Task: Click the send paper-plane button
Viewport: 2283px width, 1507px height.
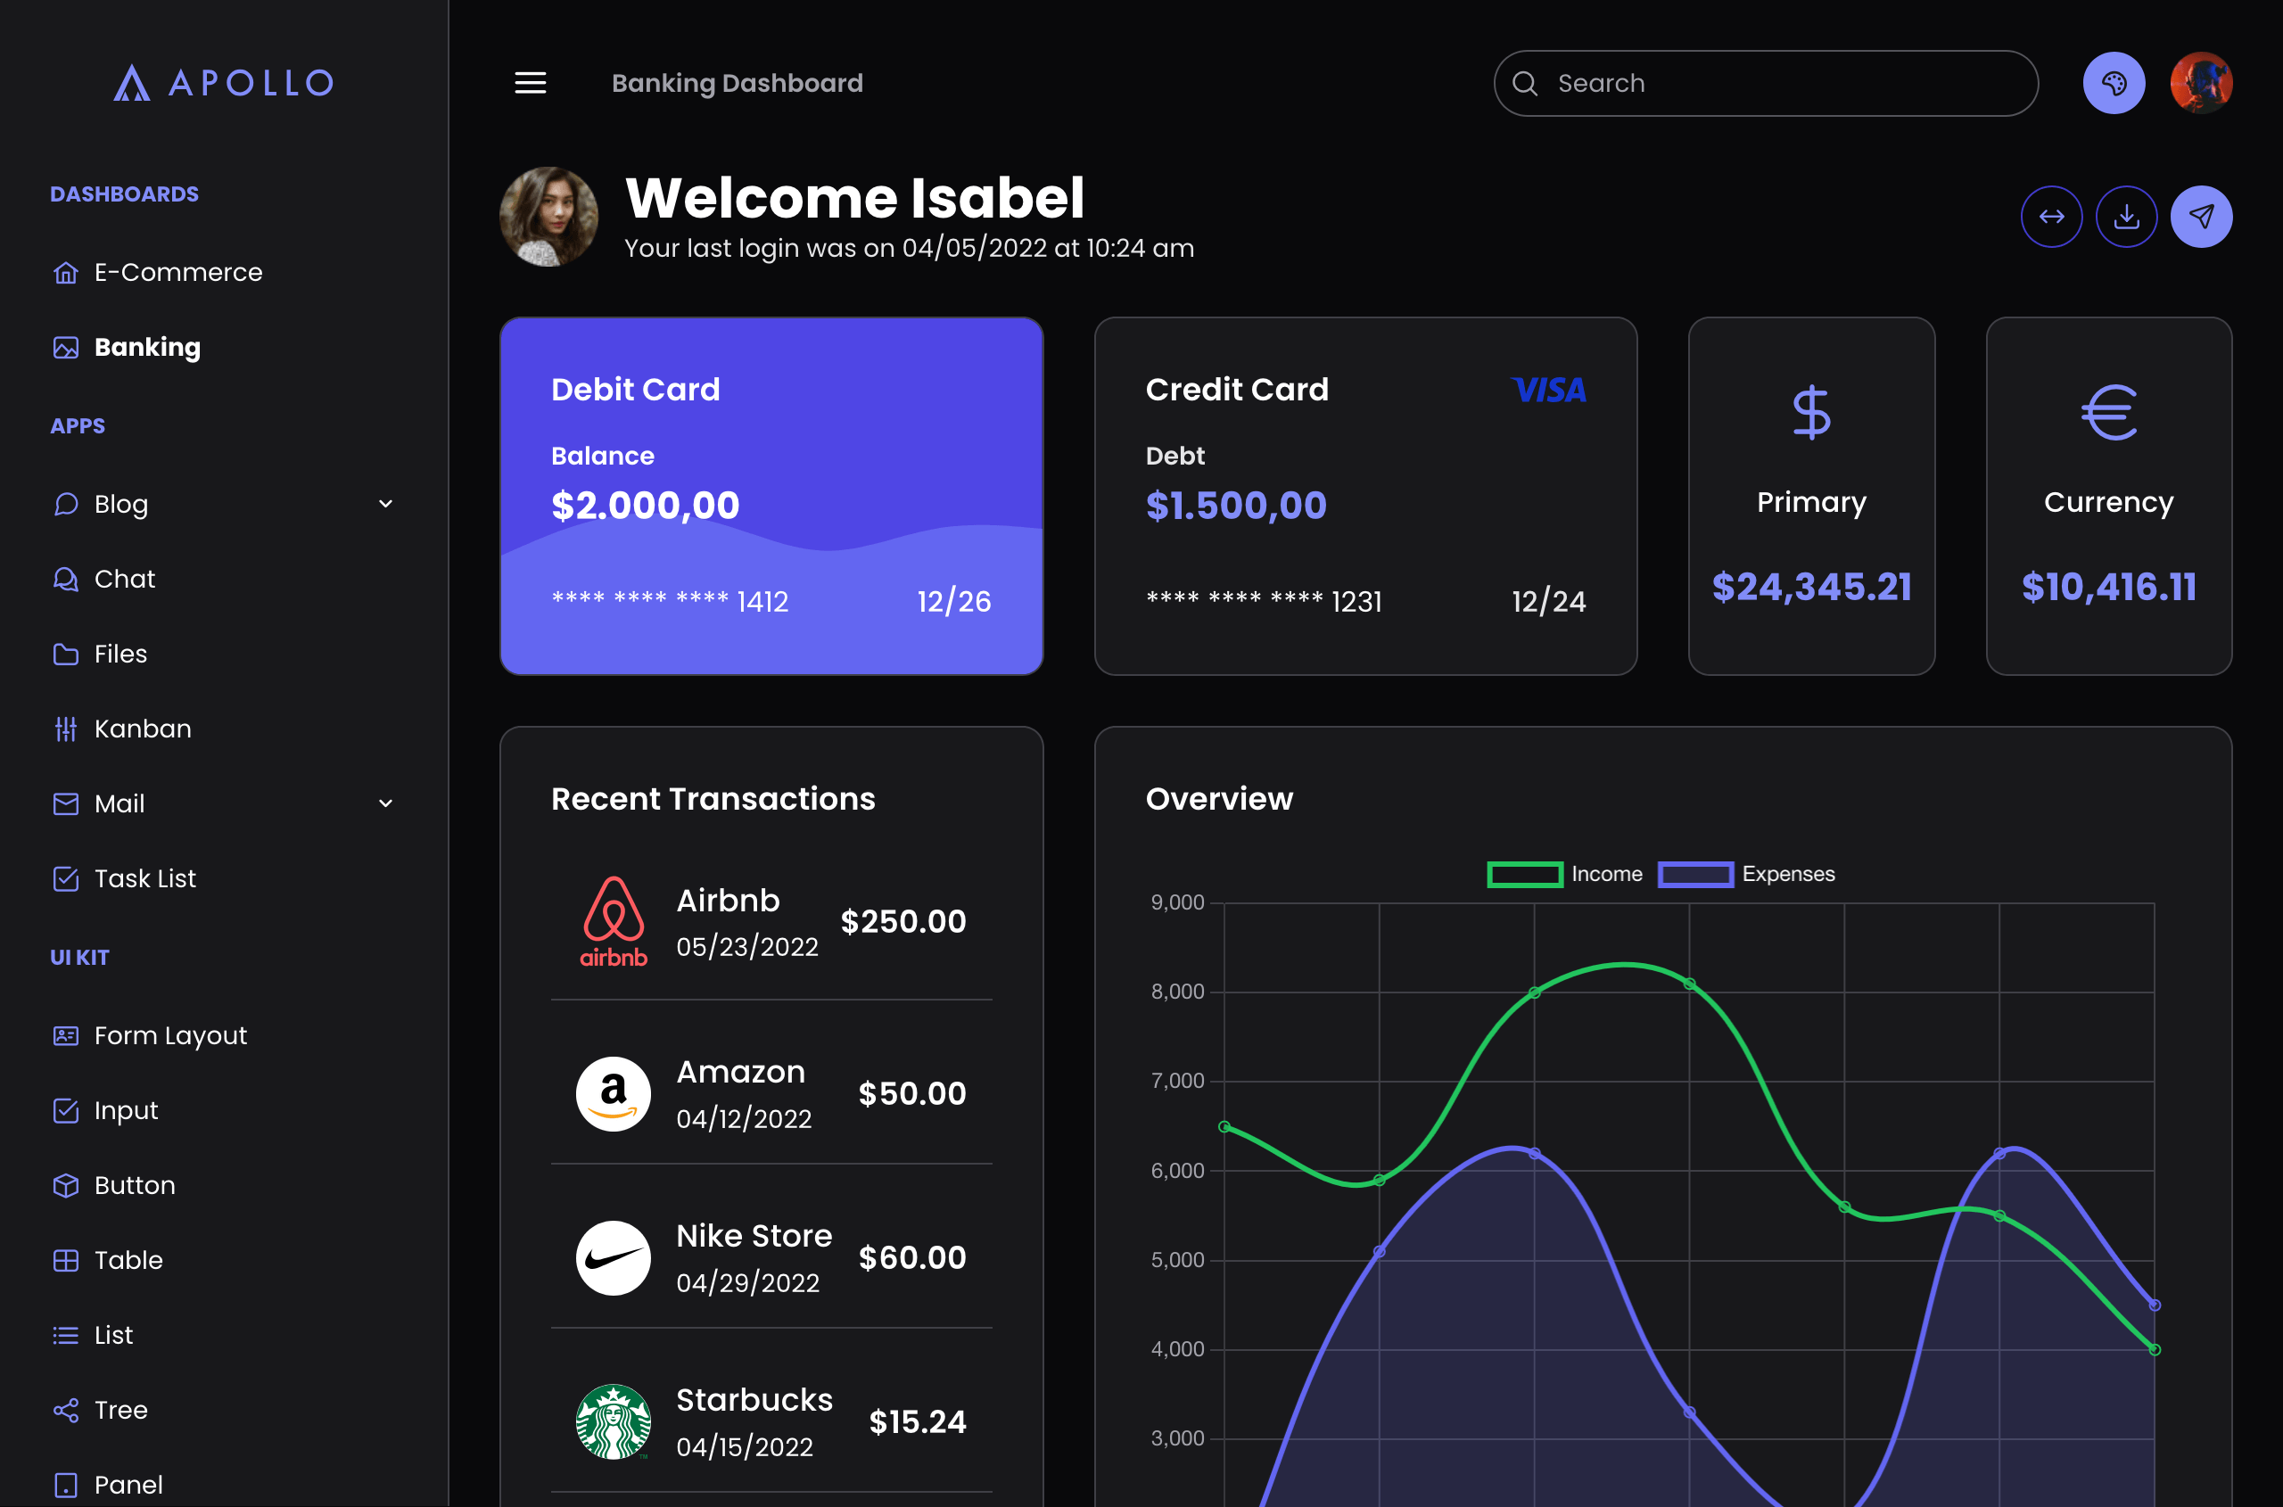Action: point(2200,217)
